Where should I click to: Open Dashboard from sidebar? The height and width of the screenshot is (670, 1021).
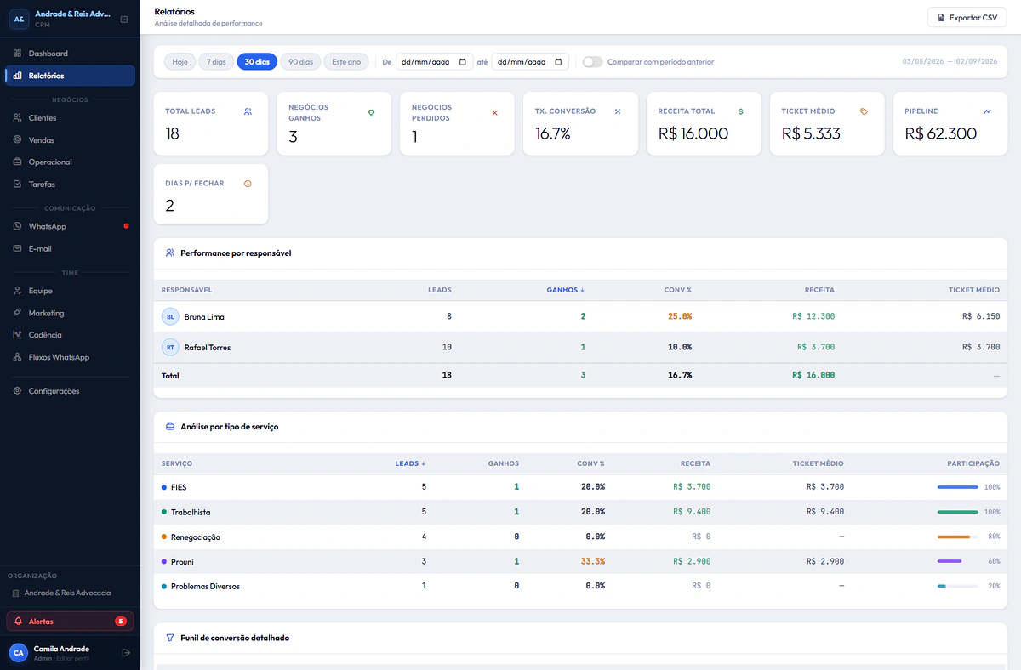(70, 54)
